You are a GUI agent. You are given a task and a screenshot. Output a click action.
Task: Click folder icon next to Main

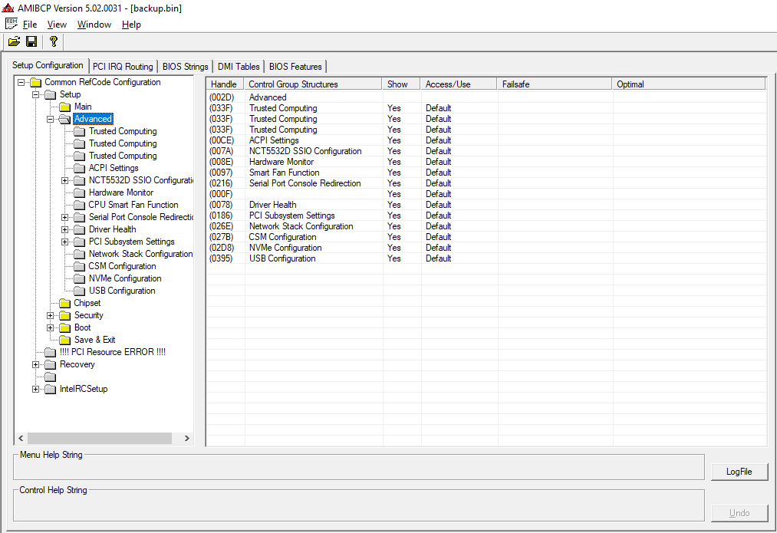(x=65, y=107)
